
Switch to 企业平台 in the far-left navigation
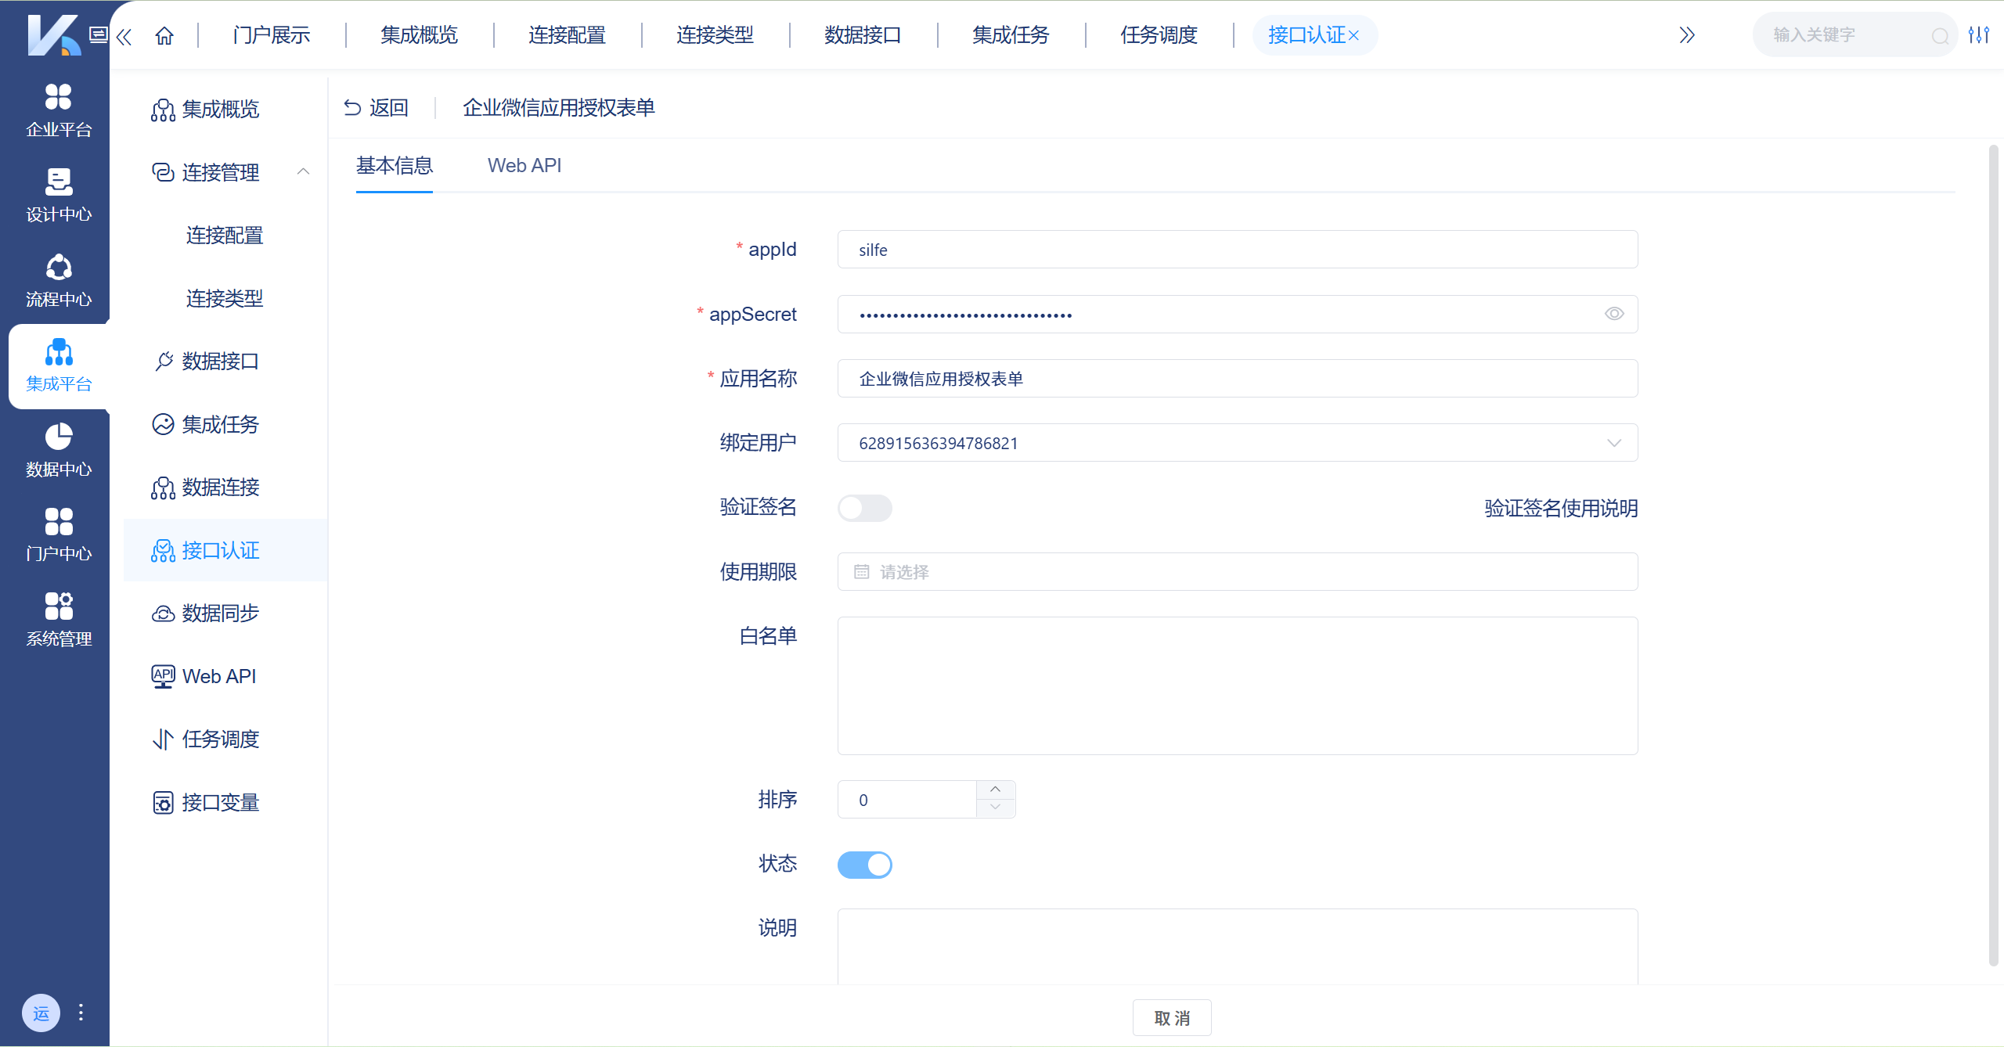coord(57,110)
